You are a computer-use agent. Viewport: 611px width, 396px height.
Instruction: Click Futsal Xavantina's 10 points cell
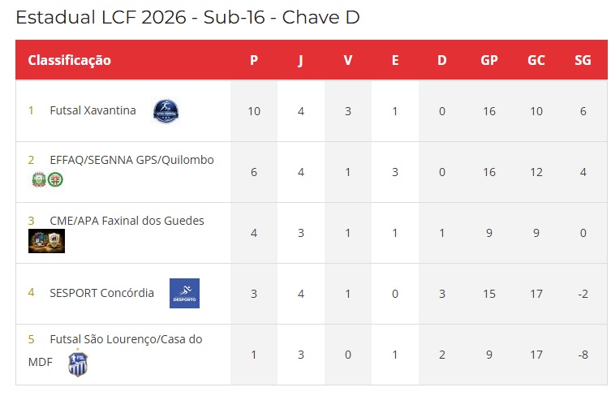pyautogui.click(x=254, y=111)
